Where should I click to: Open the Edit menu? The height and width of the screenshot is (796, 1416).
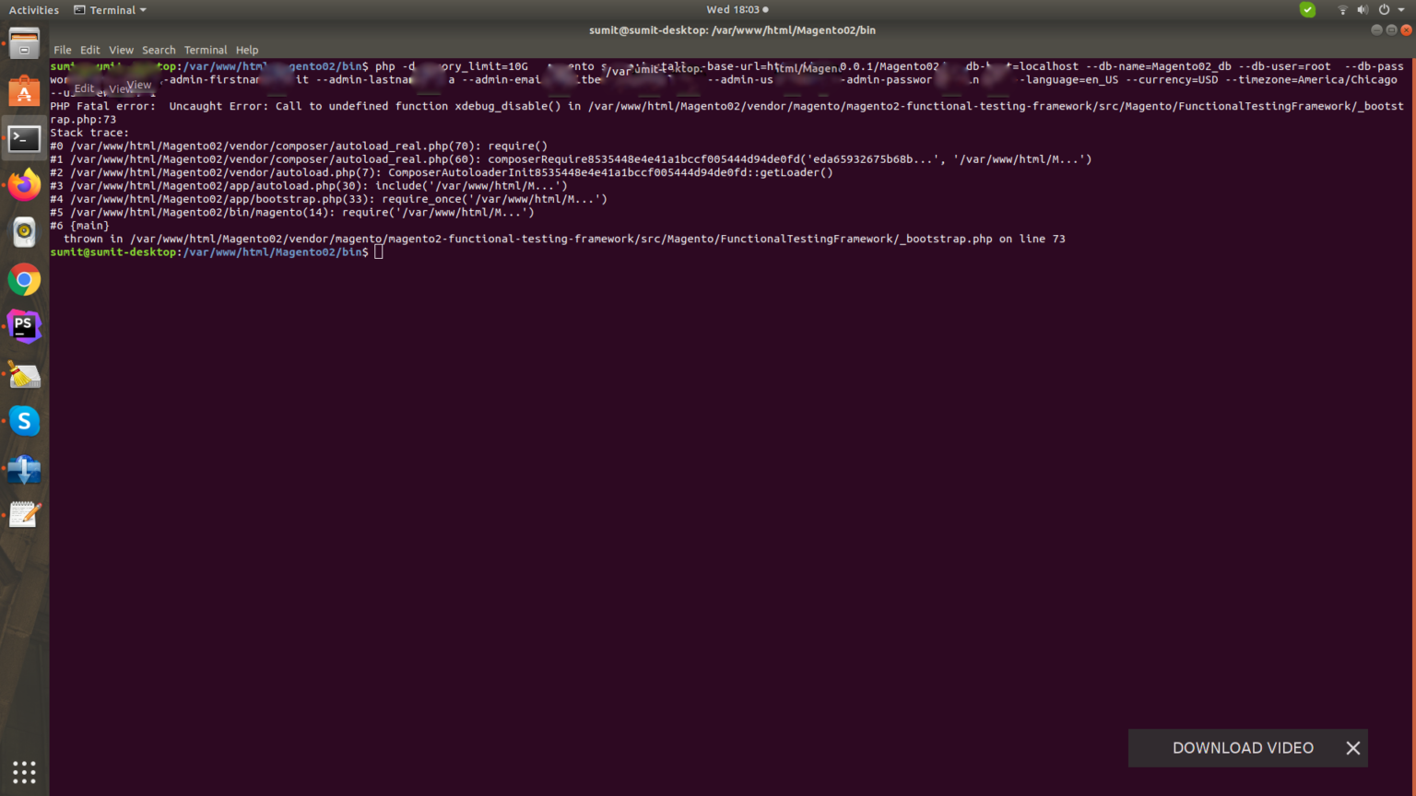click(x=89, y=50)
